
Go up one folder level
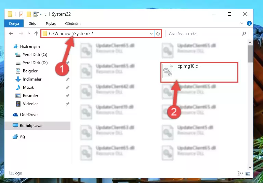(x=36, y=33)
